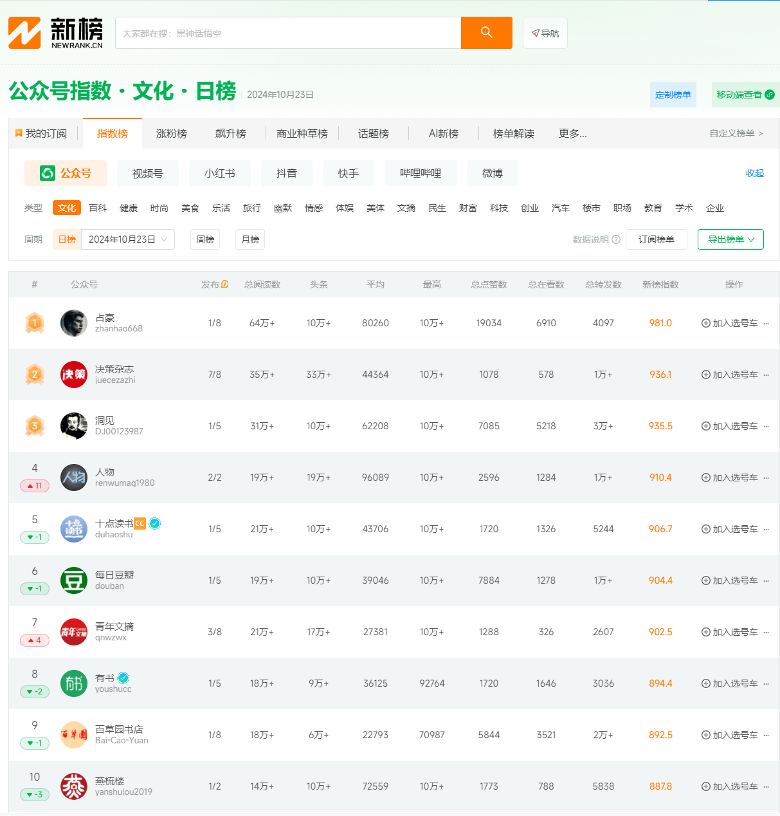Add 决策杂志 to 选号车

730,375
